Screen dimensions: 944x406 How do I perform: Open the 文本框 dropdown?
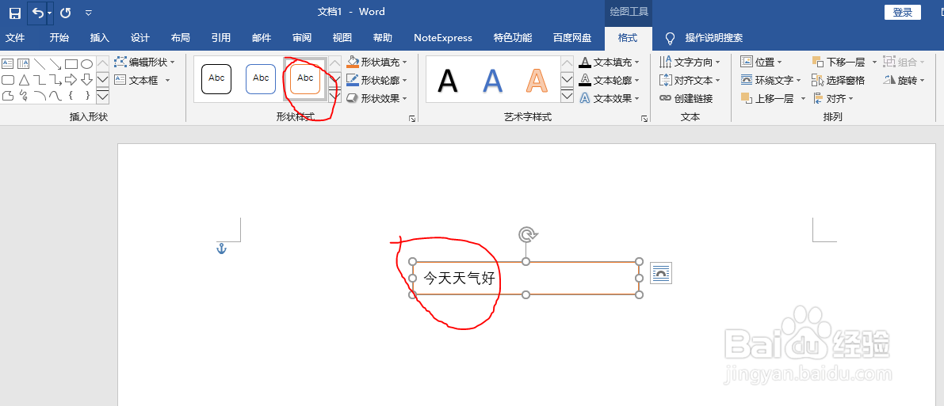143,80
